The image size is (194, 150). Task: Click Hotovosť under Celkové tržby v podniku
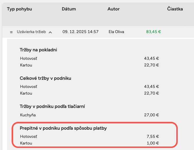coord(29,86)
